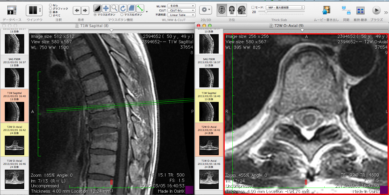Viewport: 389px width, 195px height.
Task: Click the 維持·継承 propagate settings icon
Action: coord(361,11)
